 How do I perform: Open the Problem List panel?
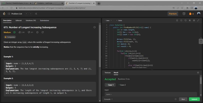click(15, 14)
